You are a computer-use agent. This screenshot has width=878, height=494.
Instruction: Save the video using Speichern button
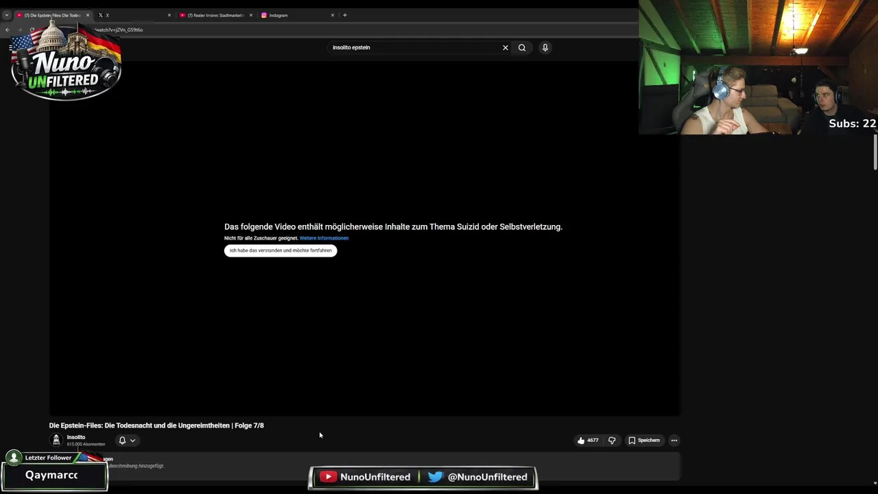click(644, 440)
